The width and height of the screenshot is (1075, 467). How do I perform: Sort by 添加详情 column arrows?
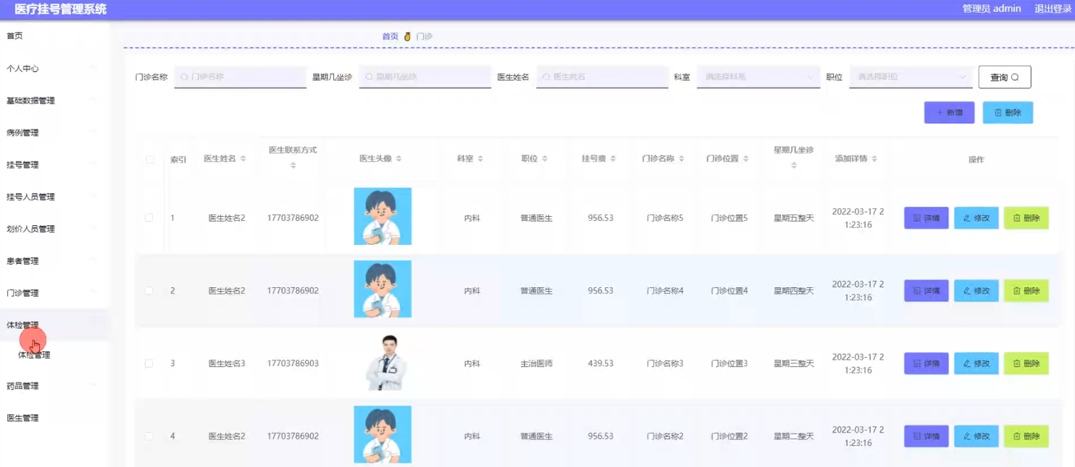(874, 159)
